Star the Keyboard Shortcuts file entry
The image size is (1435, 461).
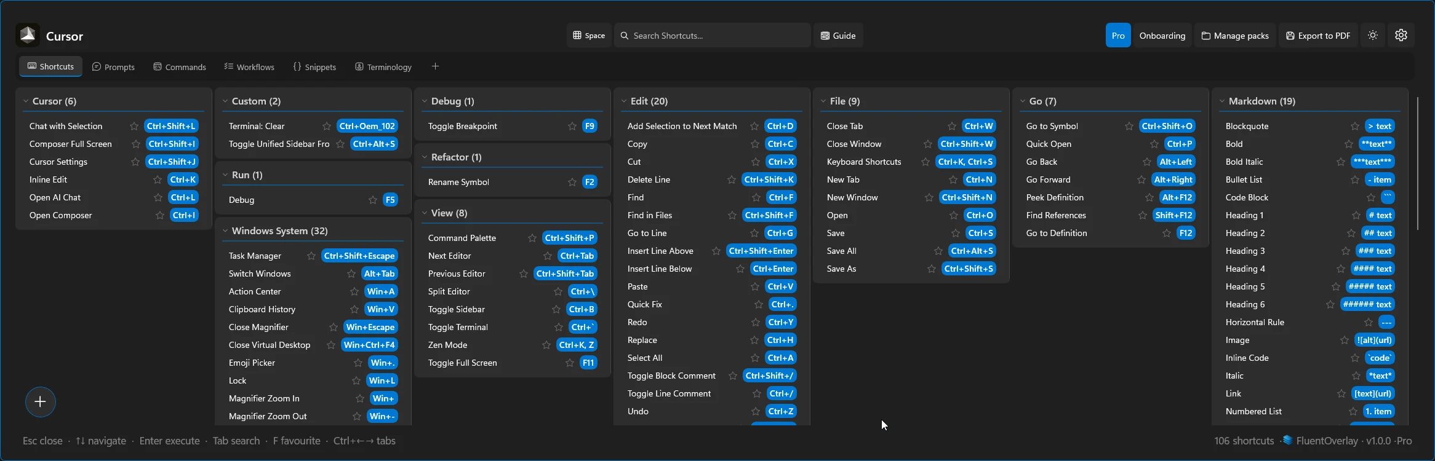(x=925, y=162)
